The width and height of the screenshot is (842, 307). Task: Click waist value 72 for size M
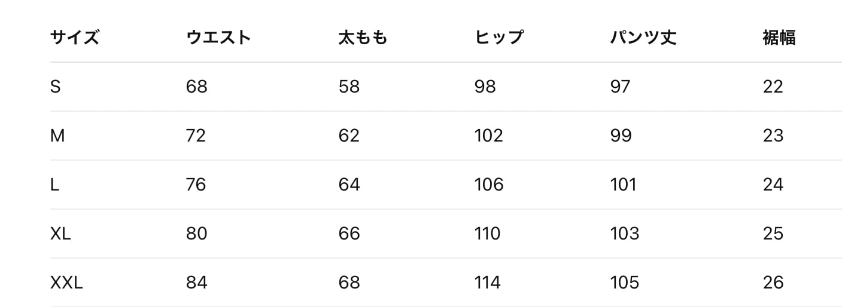click(x=196, y=136)
